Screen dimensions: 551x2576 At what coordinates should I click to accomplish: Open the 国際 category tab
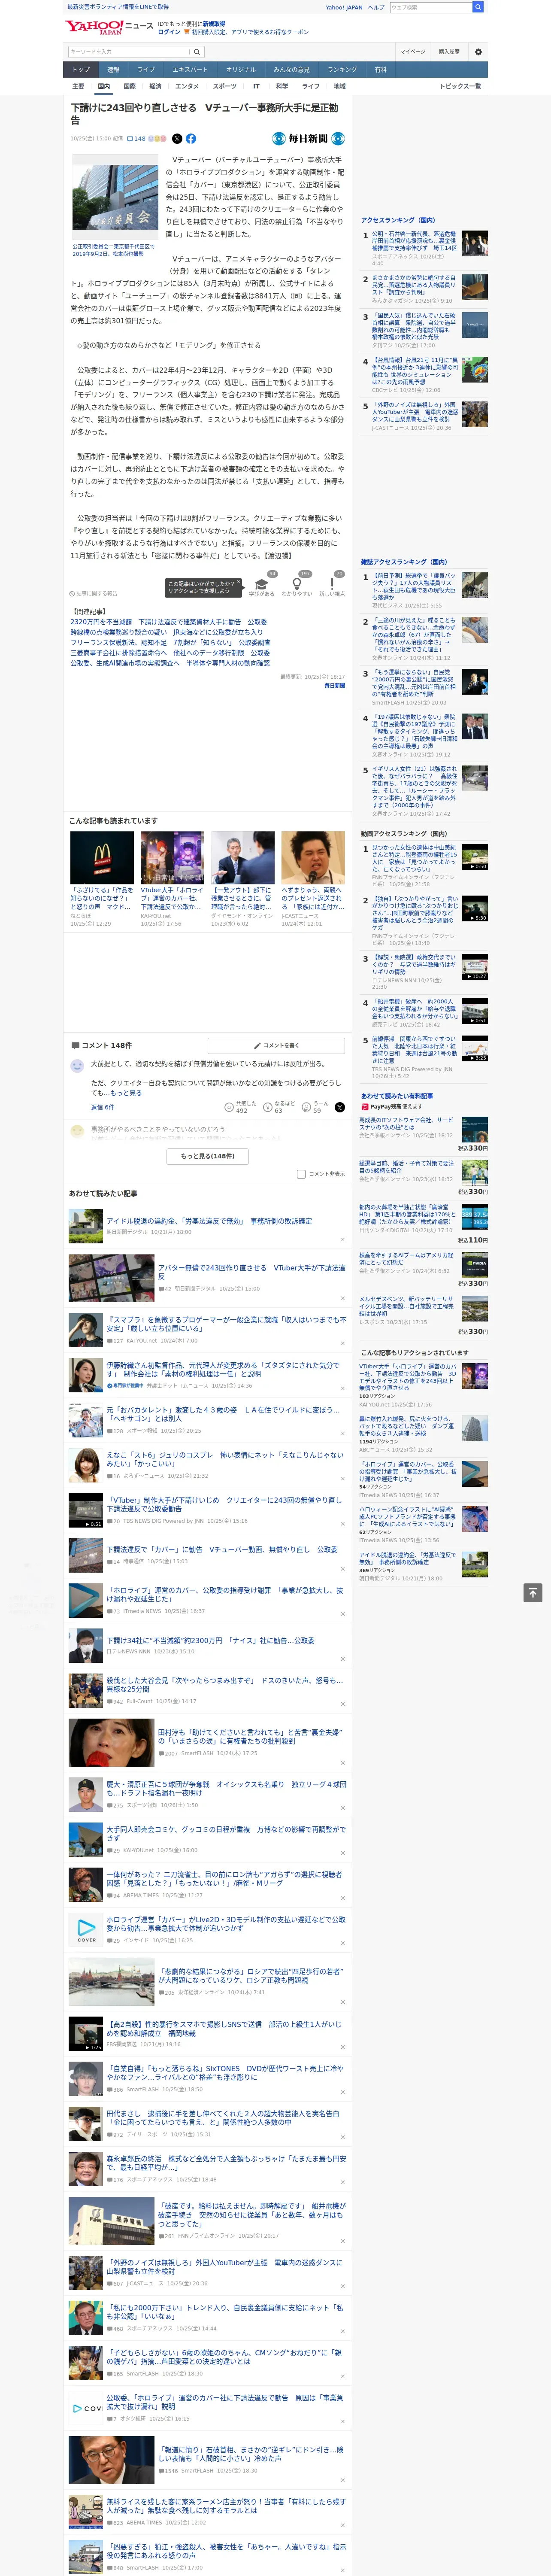129,86
